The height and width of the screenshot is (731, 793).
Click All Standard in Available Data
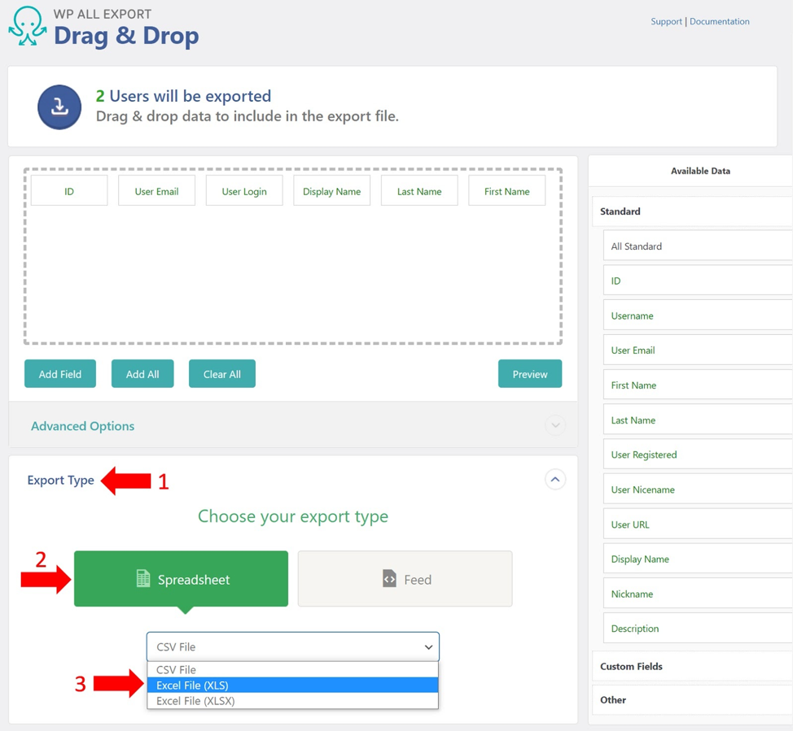[698, 246]
